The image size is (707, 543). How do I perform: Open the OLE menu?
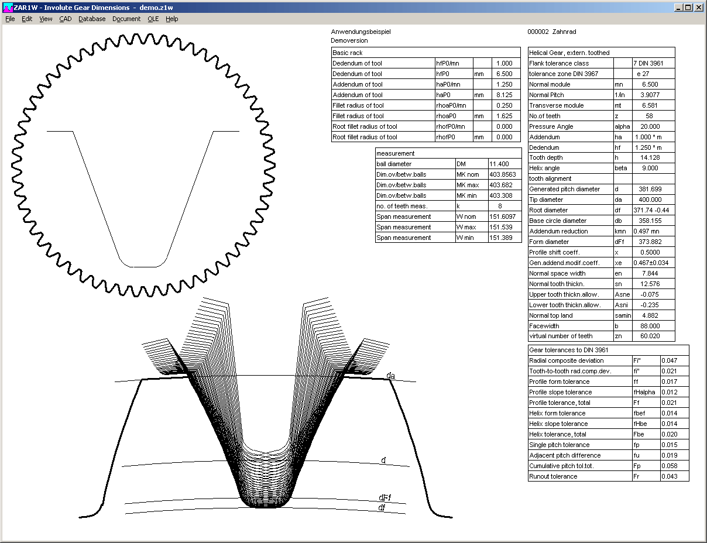pyautogui.click(x=153, y=19)
